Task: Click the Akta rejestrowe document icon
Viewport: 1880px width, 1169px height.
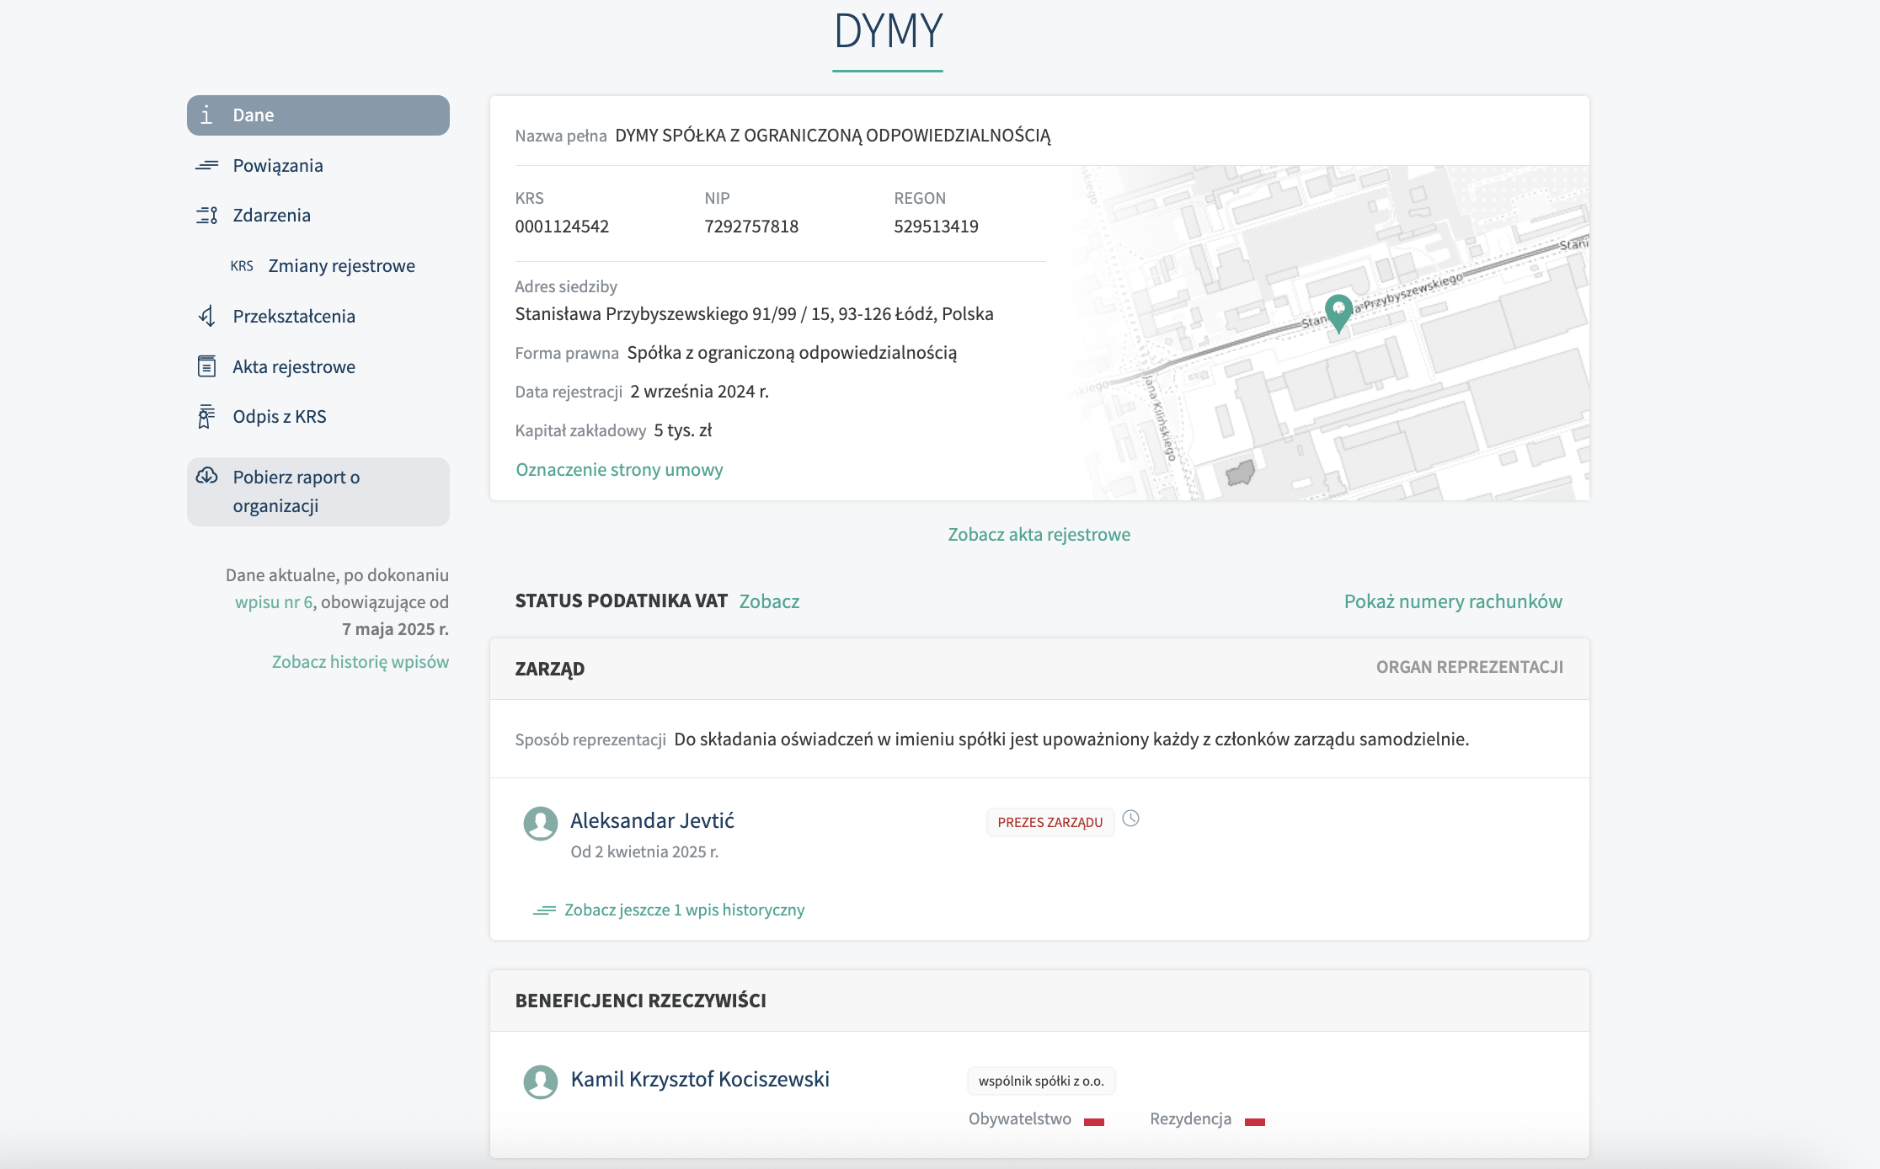Action: coord(206,366)
